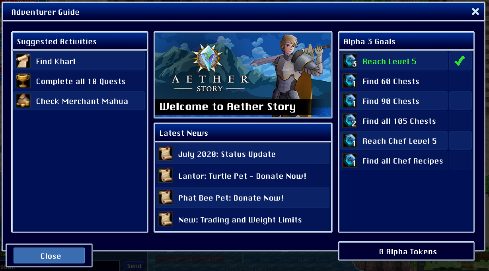Click the empty status box beside Reach Chef Level 5
The height and width of the screenshot is (271, 489).
[x=460, y=141]
